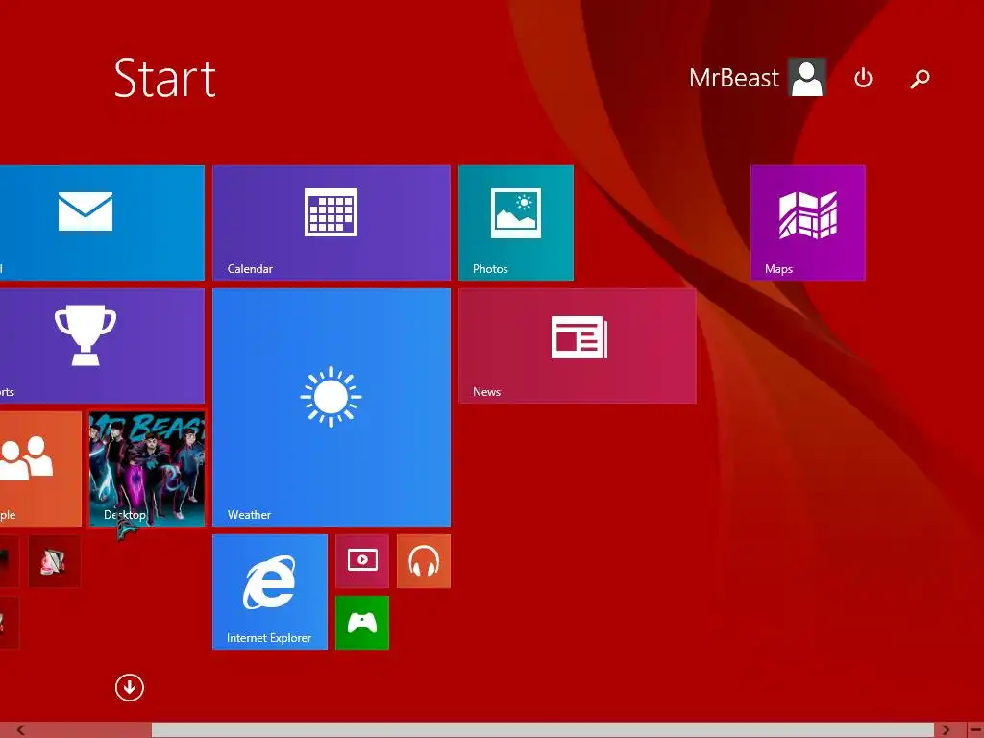
Task: Click the zoom-out minus button at the bottom corner
Action: point(975,730)
